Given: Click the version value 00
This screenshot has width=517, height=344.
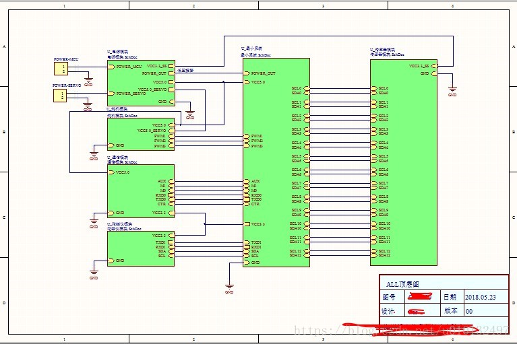Looking at the screenshot, I should click(x=469, y=311).
